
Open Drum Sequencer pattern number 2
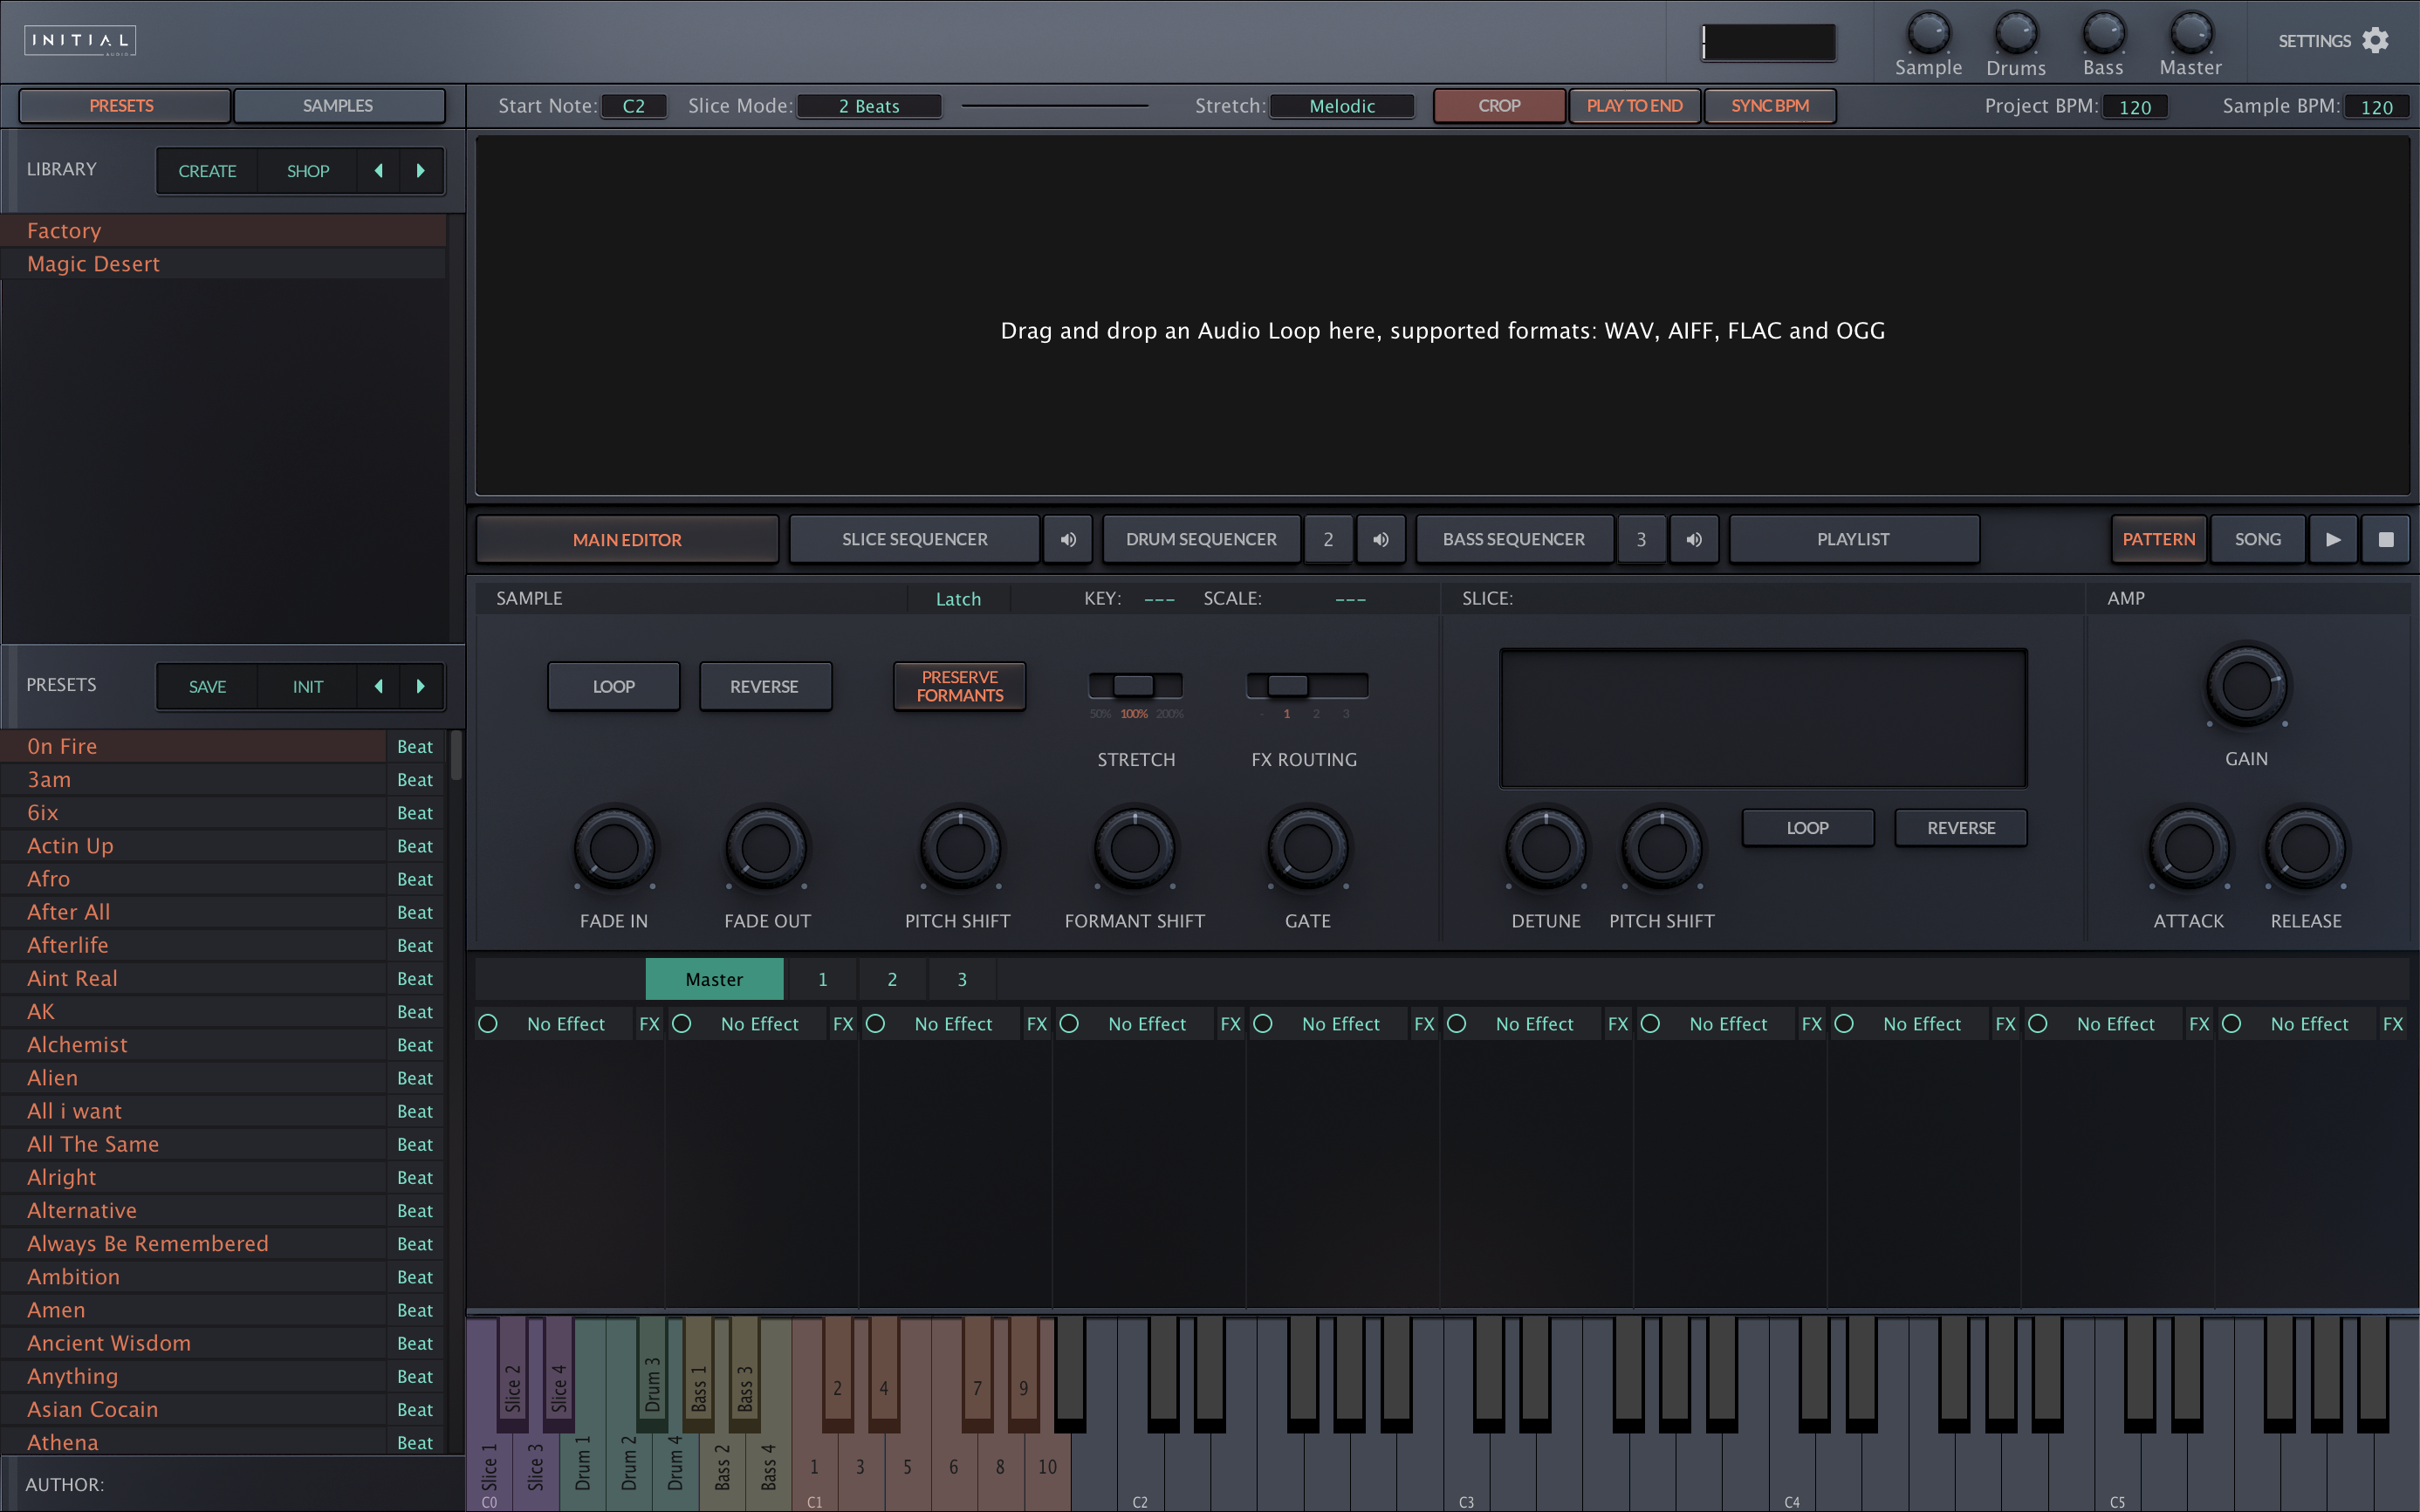[x=1328, y=539]
